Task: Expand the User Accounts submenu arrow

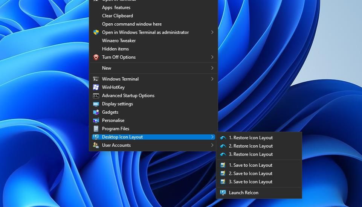Action: [212, 145]
